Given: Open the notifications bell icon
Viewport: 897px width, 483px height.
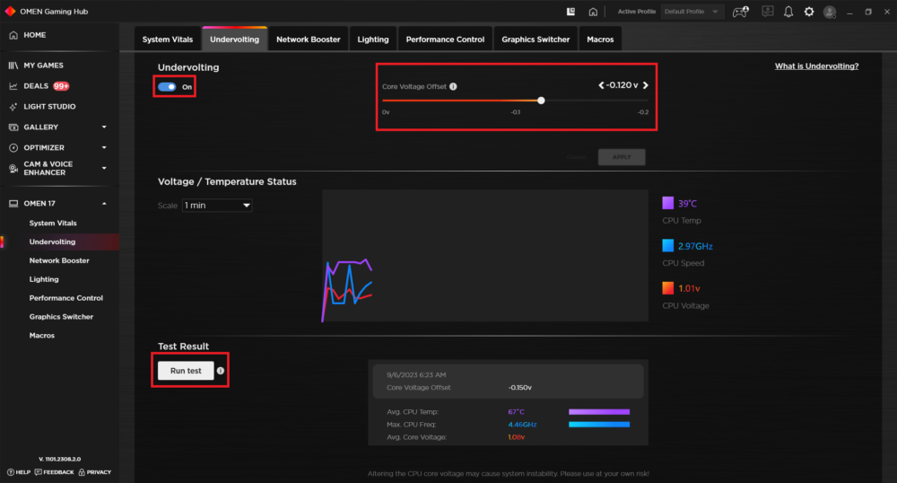Looking at the screenshot, I should click(x=788, y=12).
